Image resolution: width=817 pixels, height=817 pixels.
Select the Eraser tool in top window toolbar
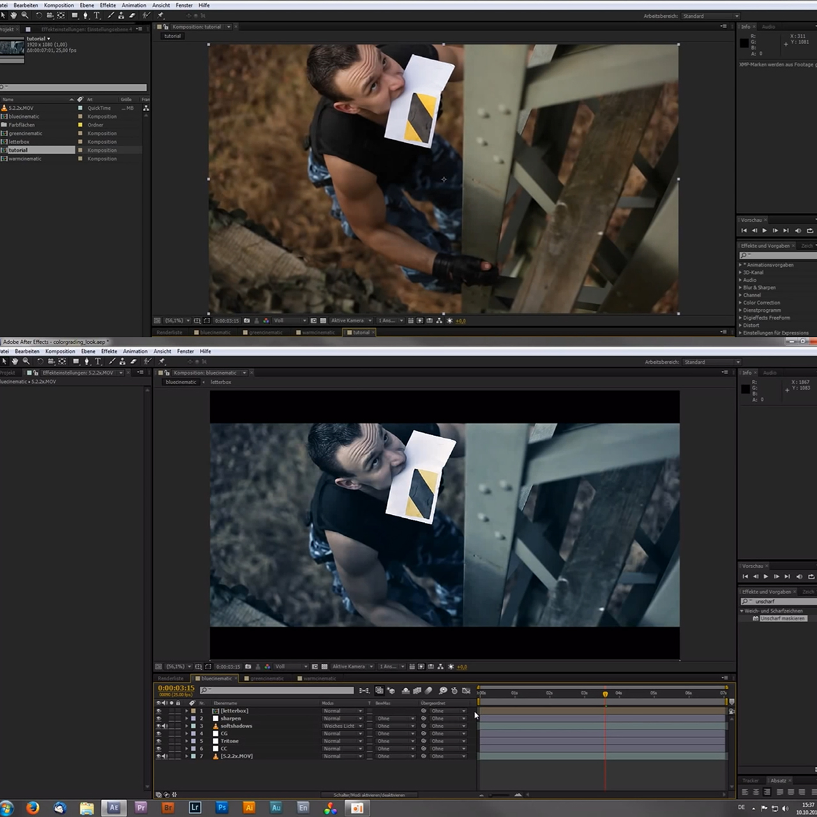(x=132, y=15)
